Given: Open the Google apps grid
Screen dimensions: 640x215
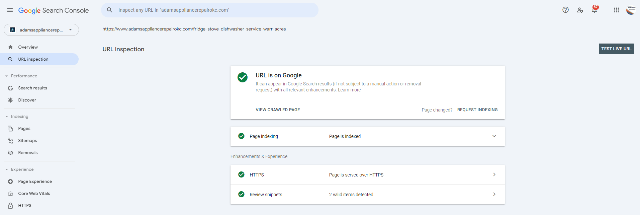Looking at the screenshot, I should 616,10.
